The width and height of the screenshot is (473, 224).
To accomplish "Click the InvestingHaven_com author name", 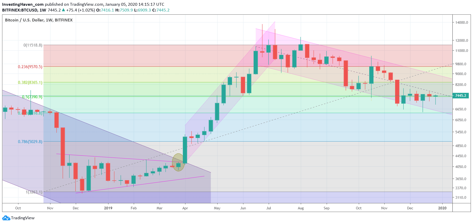I will (23, 4).
